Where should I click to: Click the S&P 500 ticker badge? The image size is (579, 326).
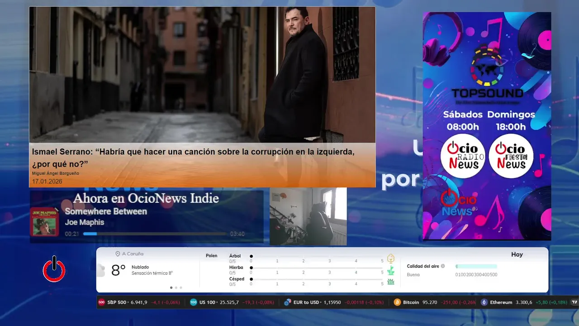pyautogui.click(x=101, y=302)
